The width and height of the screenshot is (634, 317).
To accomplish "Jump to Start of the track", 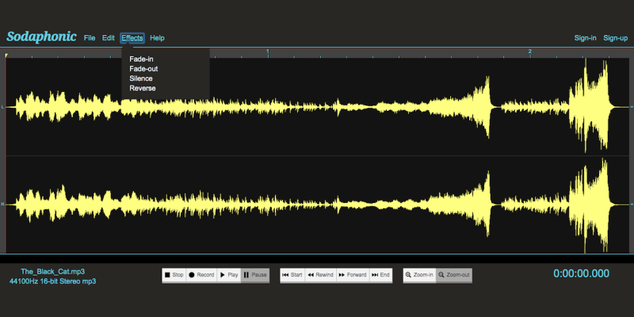I will click(292, 275).
